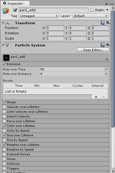Open Rate over Distance mode dropdown arrow

click(x=106, y=74)
